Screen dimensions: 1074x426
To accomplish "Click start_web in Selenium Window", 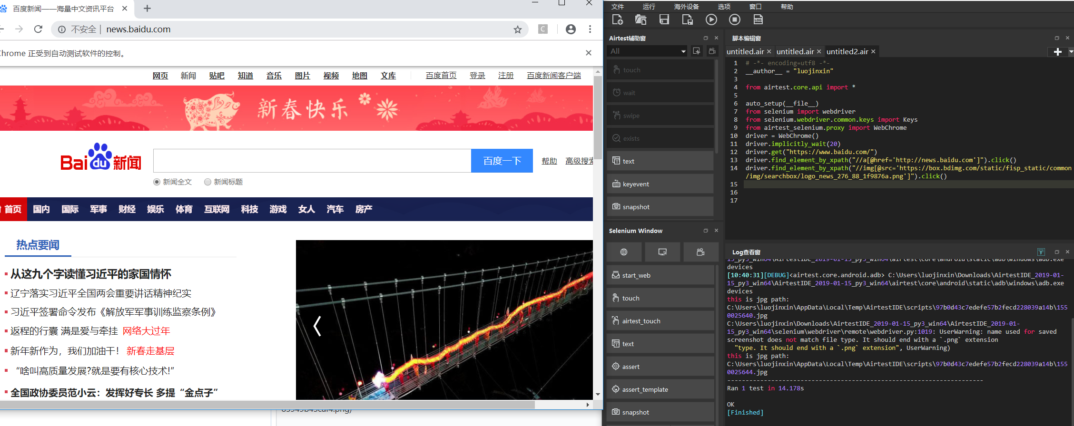I will (x=660, y=275).
